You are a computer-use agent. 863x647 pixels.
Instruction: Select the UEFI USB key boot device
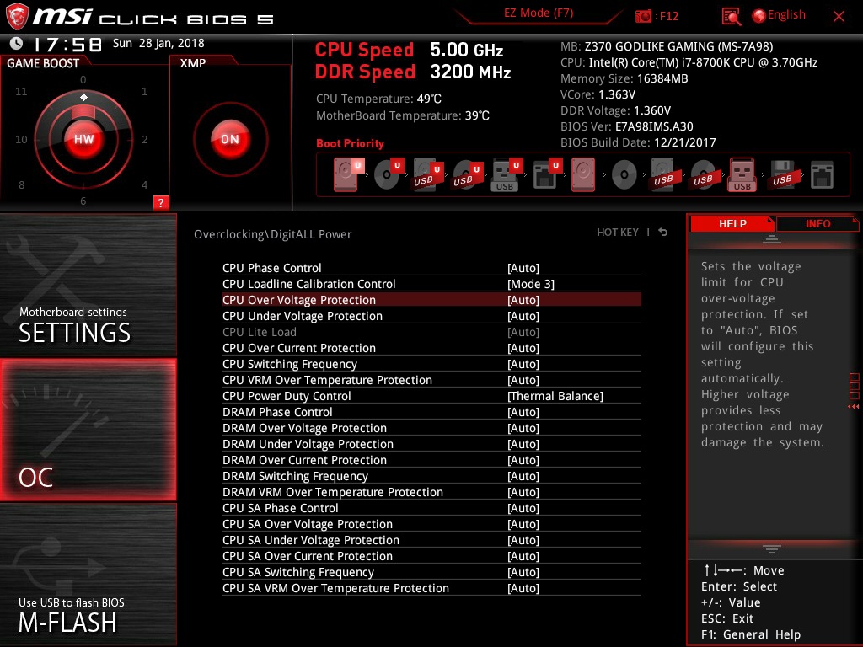[507, 175]
